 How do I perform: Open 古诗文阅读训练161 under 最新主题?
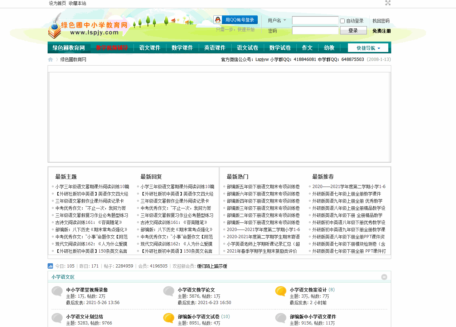(89, 222)
